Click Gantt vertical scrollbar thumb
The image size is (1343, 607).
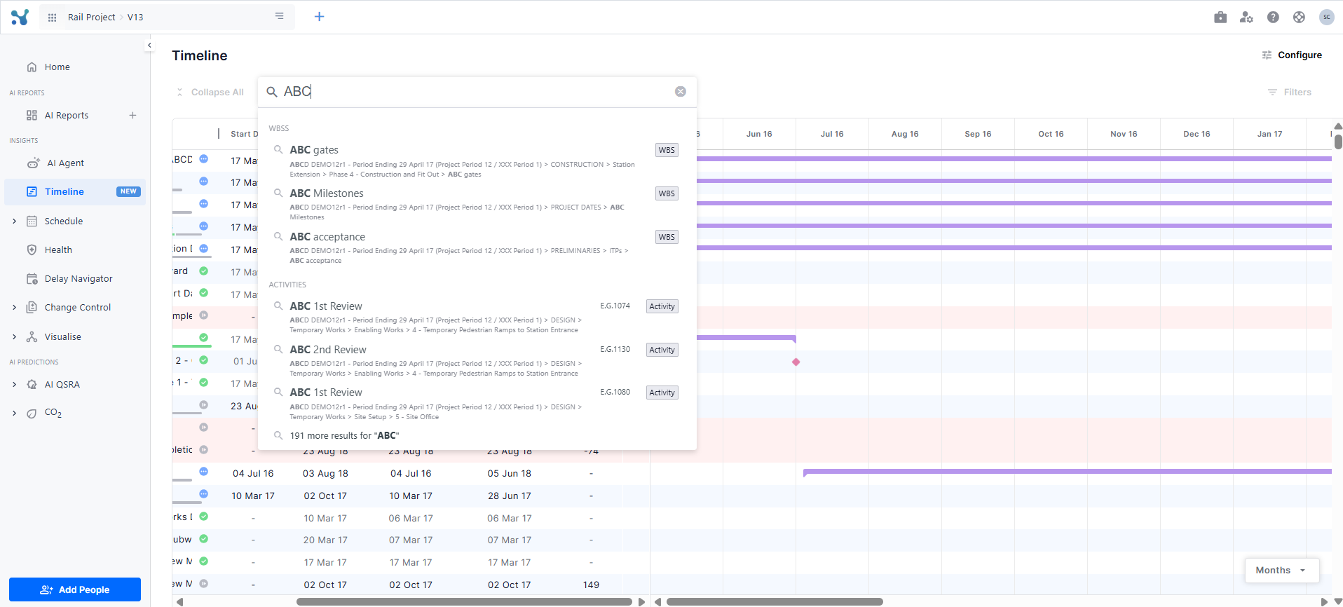[1338, 142]
